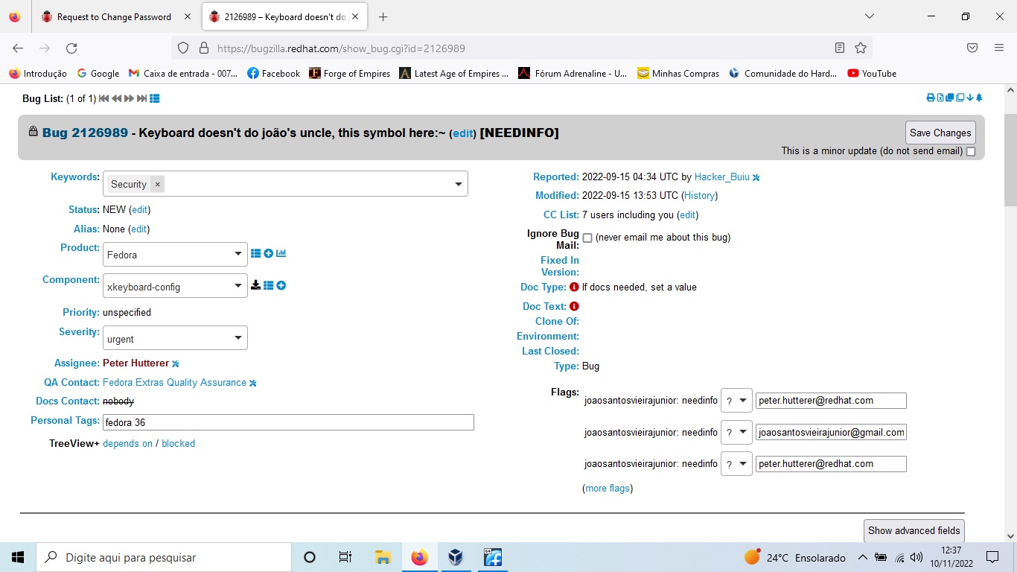Open needinfo dropdown for joaosantosvieirajunior@gmail.com

736,432
